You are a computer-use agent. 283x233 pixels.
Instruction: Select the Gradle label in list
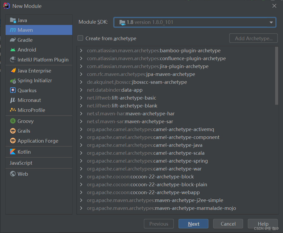[x=25, y=40]
